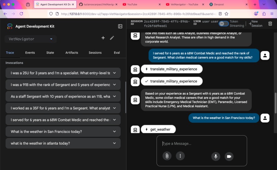The width and height of the screenshot is (277, 170).
Task: Click the shield tracking protection icon
Action: coord(51,14)
